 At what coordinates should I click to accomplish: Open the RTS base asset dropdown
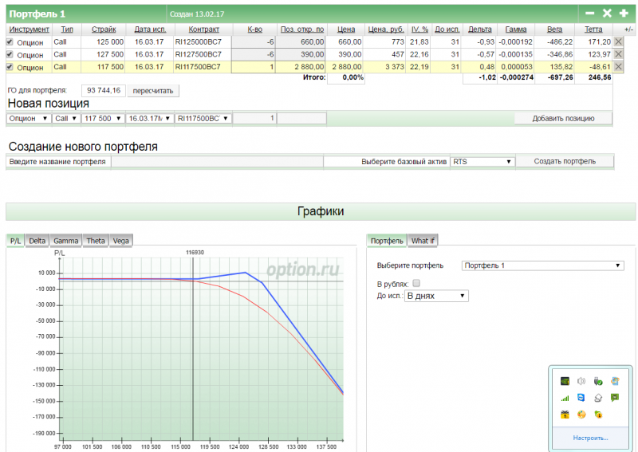[x=482, y=161]
